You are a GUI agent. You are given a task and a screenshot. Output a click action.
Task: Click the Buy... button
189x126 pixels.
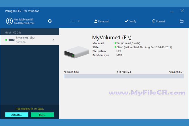[42, 115]
